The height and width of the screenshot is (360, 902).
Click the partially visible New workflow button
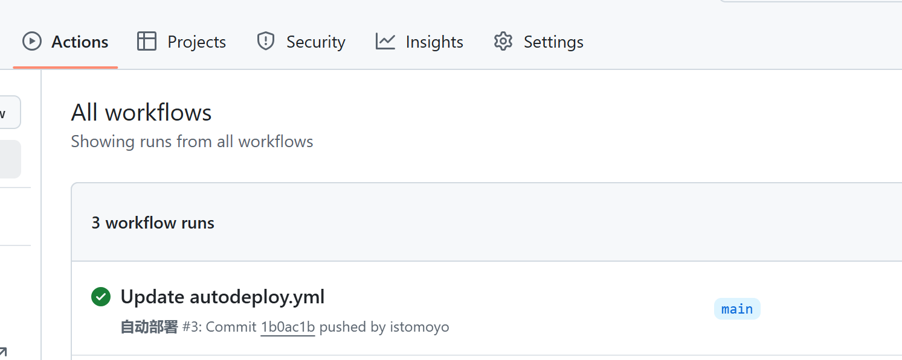[x=9, y=113]
